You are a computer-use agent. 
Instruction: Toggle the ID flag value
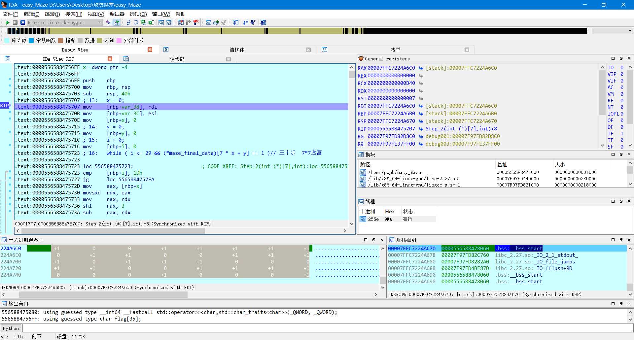tap(622, 68)
